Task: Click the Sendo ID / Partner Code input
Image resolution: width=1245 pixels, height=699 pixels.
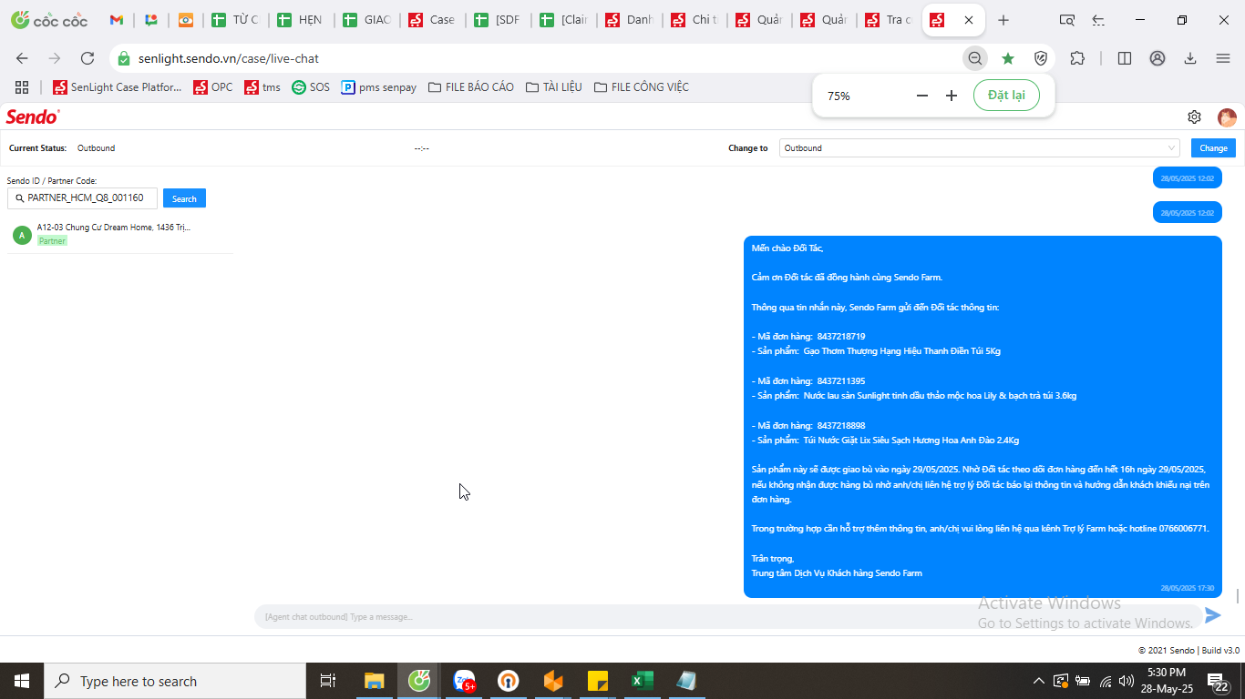Action: click(x=82, y=198)
